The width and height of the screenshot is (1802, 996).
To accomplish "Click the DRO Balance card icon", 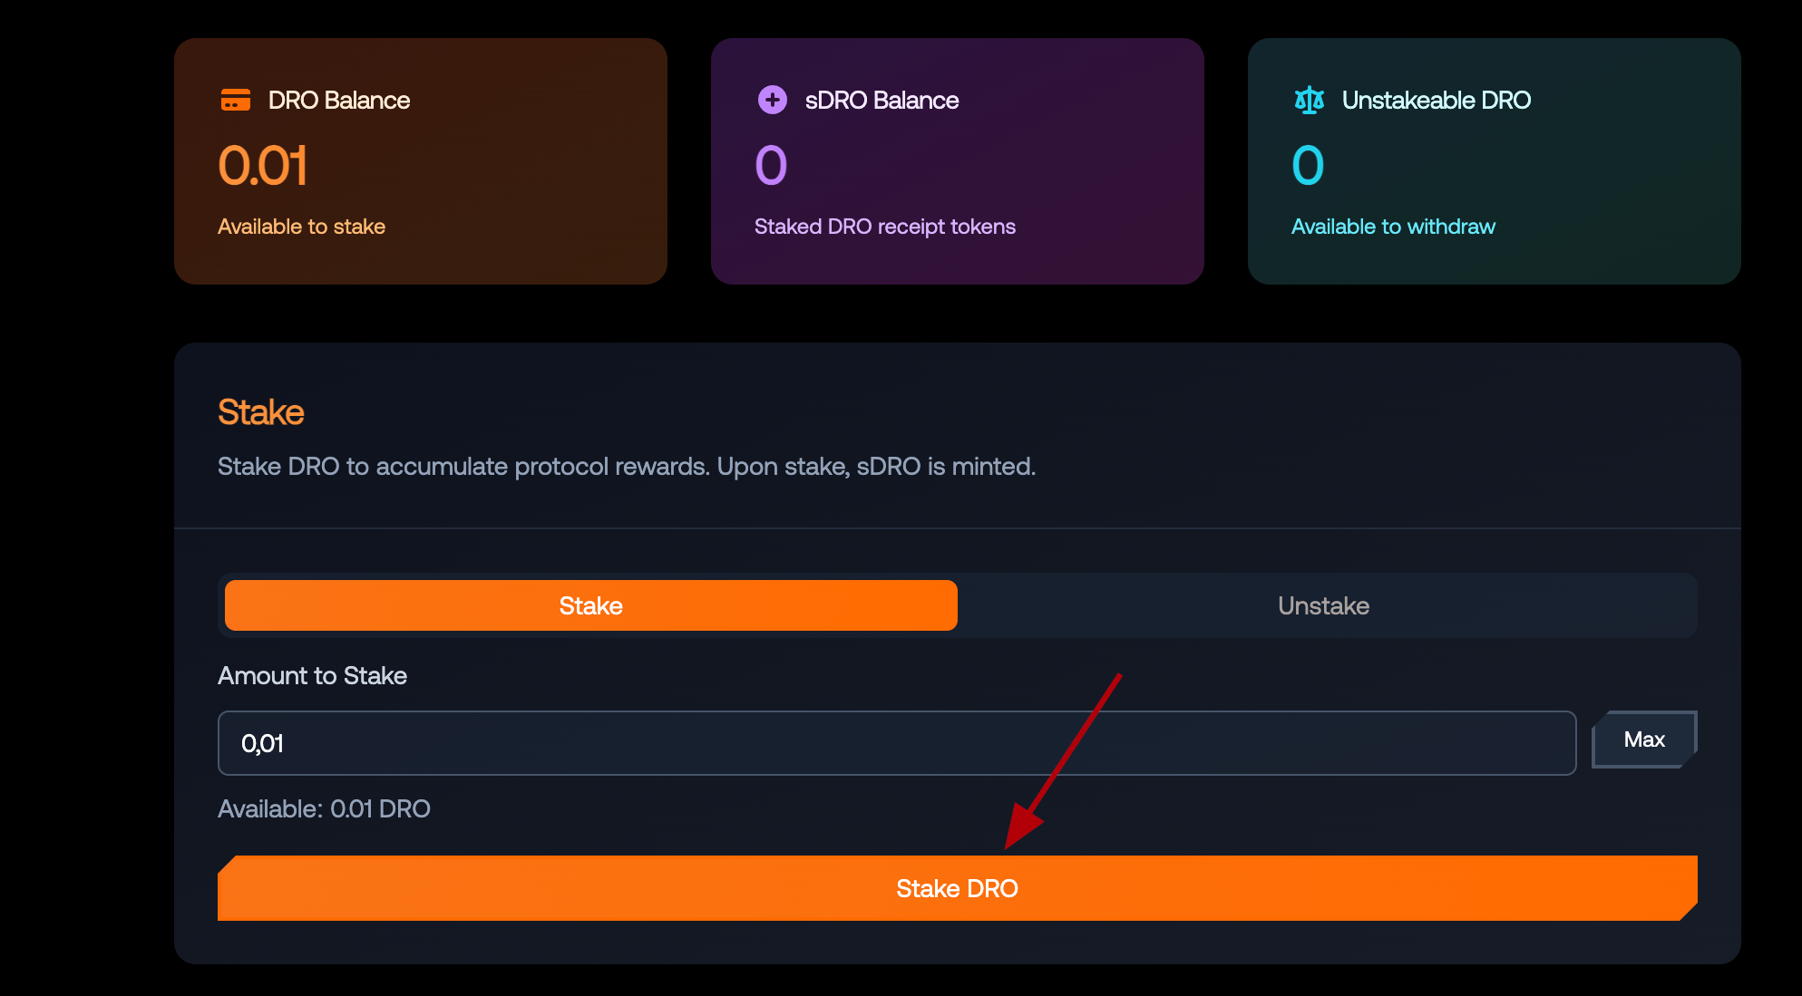I will point(236,100).
